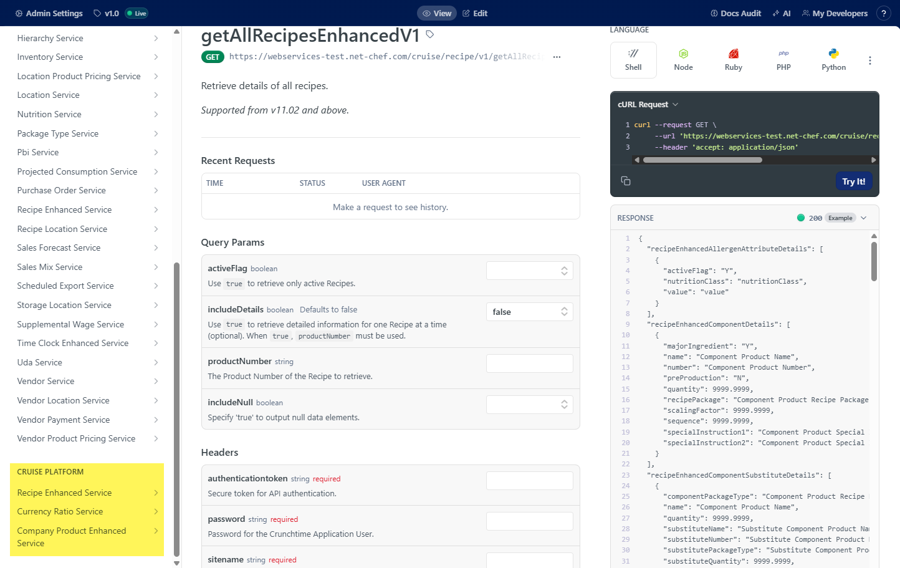900x568 pixels.
Task: Click the password header input field
Action: [x=529, y=521]
